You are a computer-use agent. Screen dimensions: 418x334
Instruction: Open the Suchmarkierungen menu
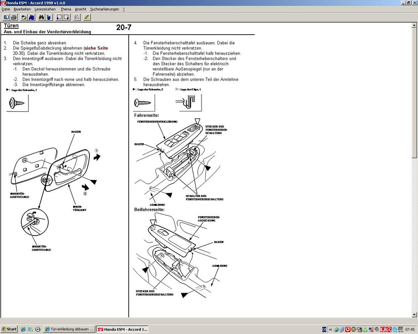(104, 9)
